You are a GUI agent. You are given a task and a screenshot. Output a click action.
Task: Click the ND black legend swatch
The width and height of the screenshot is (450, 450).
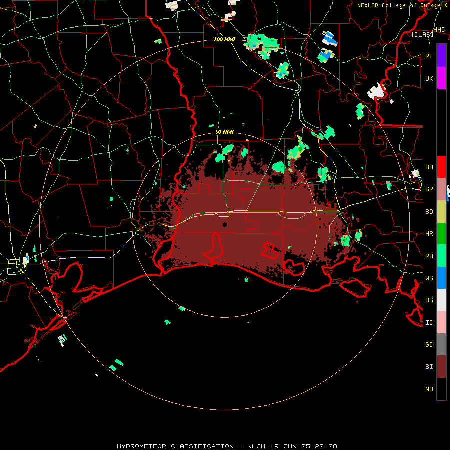coord(441,389)
